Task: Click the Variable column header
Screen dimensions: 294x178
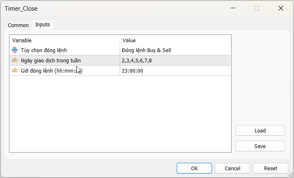Action: click(x=65, y=41)
